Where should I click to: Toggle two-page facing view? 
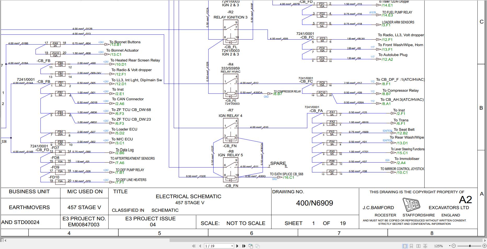coord(419,246)
